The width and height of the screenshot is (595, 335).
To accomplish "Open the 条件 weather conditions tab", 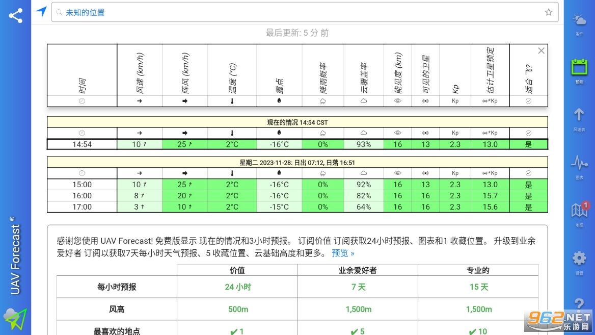I will (579, 24).
